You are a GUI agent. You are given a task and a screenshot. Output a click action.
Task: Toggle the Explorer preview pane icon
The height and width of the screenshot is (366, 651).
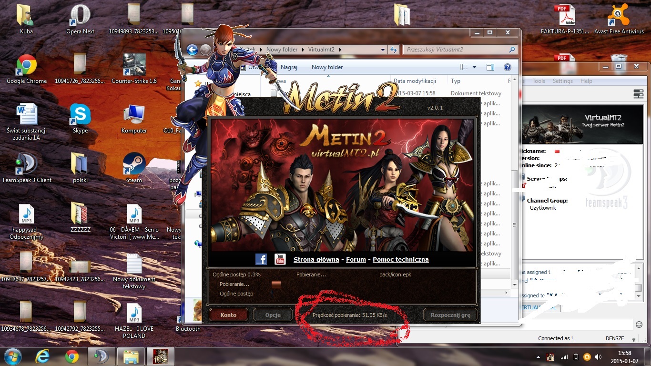pyautogui.click(x=490, y=67)
